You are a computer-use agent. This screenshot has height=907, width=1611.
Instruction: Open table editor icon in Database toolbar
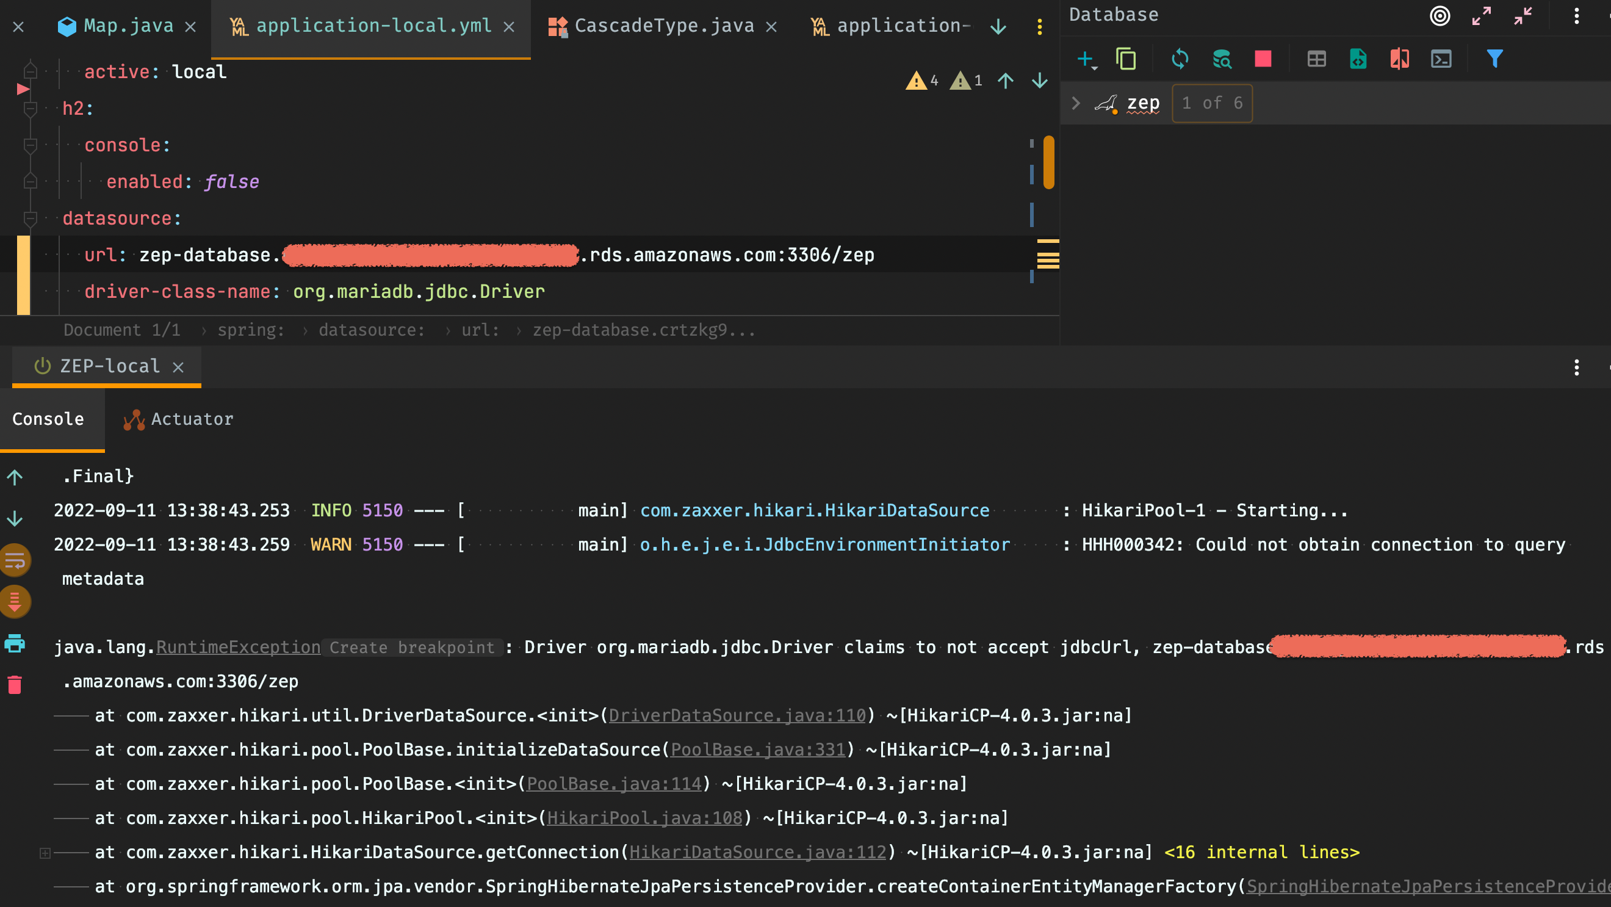[x=1316, y=59]
